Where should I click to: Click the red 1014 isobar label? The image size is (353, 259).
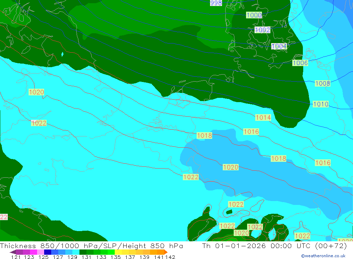[x=263, y=117]
